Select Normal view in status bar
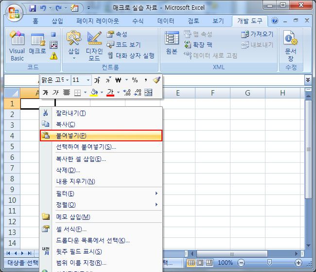The image size is (316, 272). pyautogui.click(x=191, y=263)
